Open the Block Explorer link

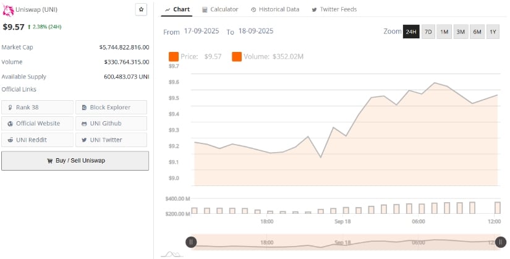111,108
